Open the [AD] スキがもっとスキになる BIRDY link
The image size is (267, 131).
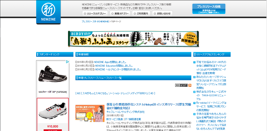tap(115, 93)
